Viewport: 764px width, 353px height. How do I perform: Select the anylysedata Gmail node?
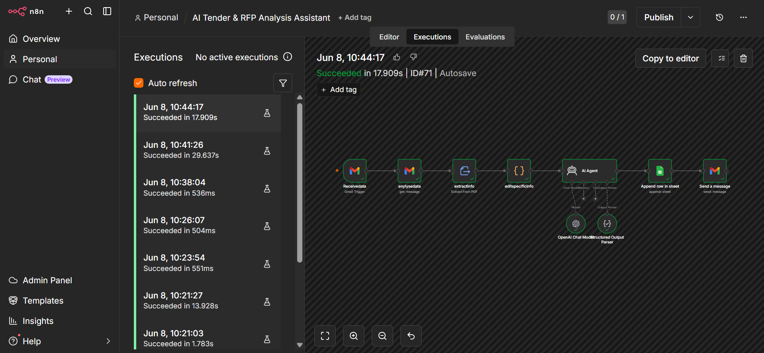(409, 171)
